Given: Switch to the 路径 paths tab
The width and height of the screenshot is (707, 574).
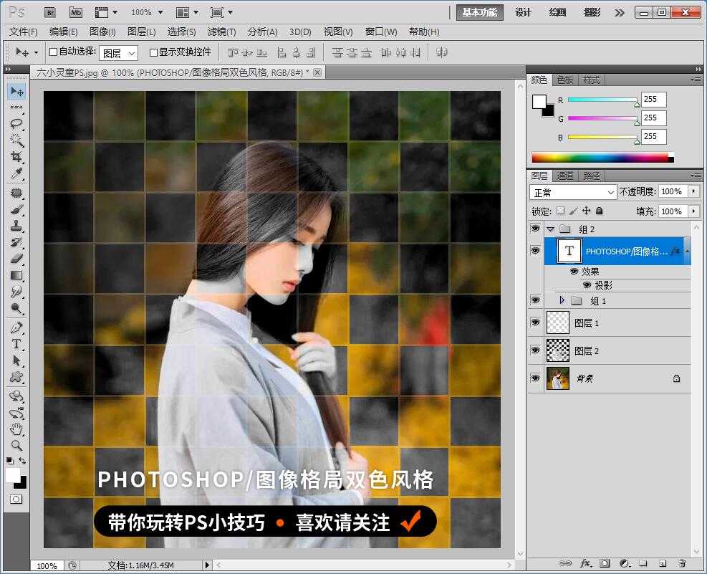Looking at the screenshot, I should click(x=591, y=176).
